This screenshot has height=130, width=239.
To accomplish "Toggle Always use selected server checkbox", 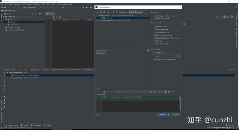I will [x=155, y=60].
